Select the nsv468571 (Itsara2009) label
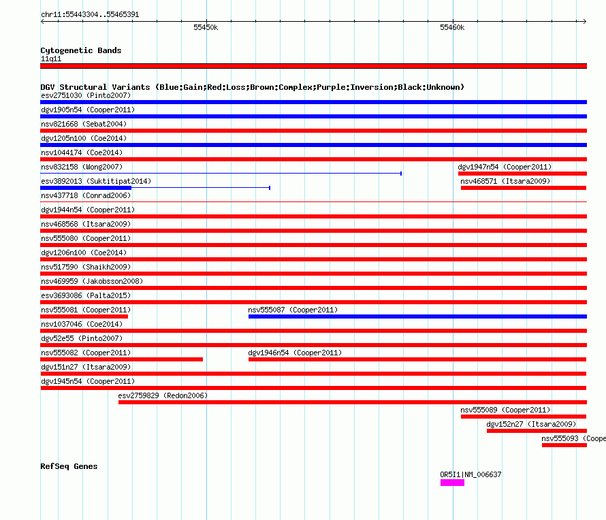 pos(505,181)
